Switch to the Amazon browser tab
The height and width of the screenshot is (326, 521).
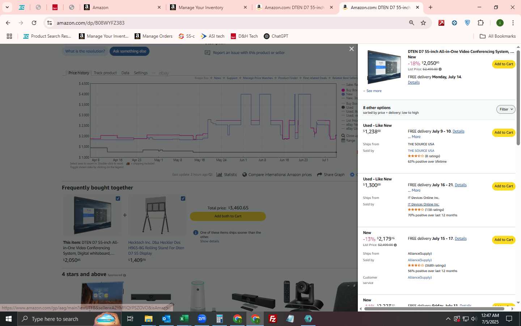pyautogui.click(x=122, y=7)
